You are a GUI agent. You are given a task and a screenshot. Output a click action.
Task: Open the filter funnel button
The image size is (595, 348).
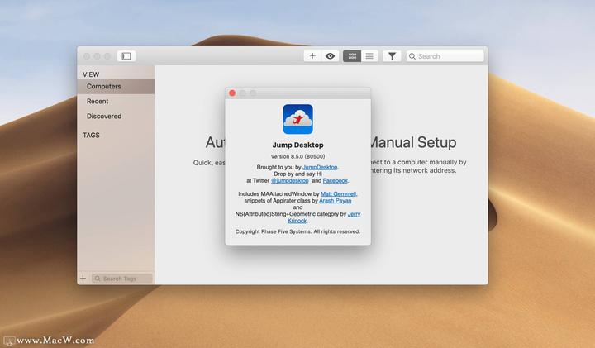pos(392,56)
